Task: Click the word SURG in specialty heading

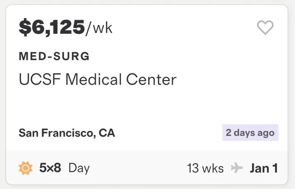Action: point(71,56)
